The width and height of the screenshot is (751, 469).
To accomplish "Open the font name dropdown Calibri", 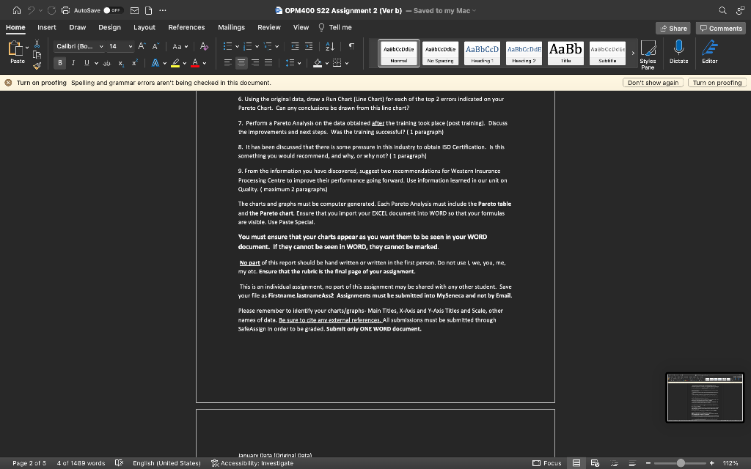I will click(79, 46).
